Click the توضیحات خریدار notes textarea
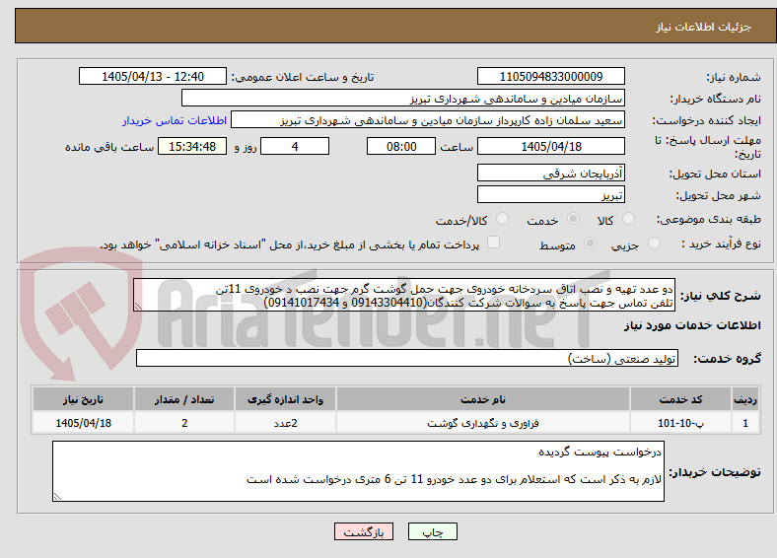Image resolution: width=777 pixels, height=558 pixels. tap(358, 471)
